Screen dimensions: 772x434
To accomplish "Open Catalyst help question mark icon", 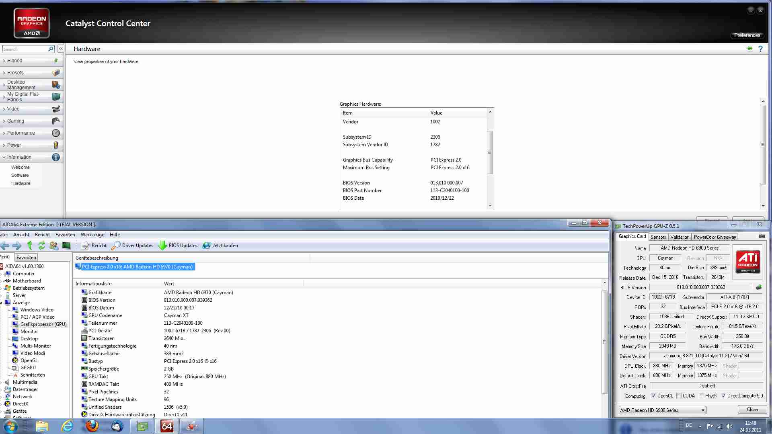I will tap(760, 49).
